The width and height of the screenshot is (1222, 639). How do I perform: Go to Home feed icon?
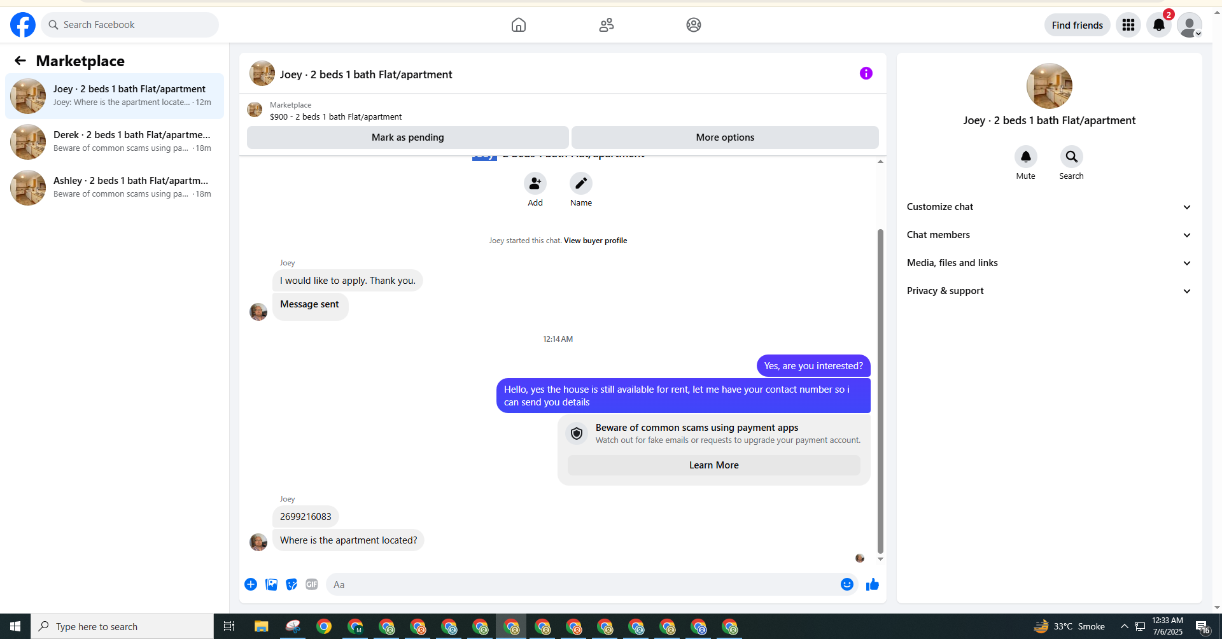coord(519,25)
